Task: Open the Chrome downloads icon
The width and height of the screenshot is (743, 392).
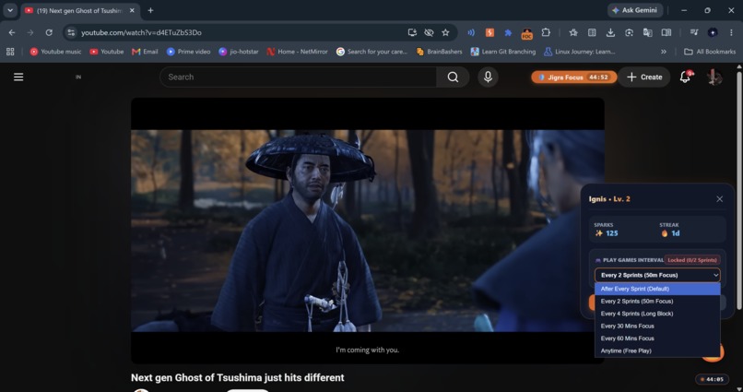Action: tap(611, 32)
